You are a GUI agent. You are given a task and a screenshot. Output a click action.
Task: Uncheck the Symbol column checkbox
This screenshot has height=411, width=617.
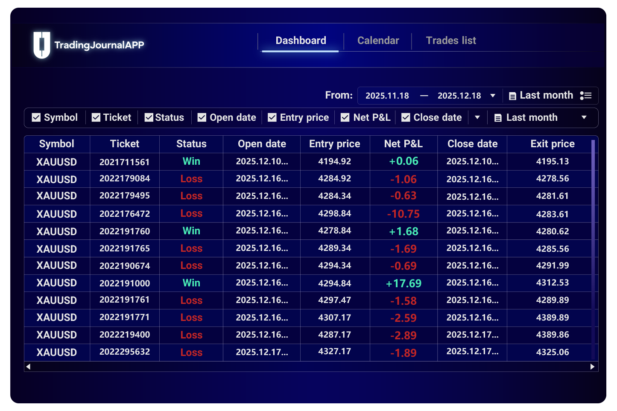point(36,117)
